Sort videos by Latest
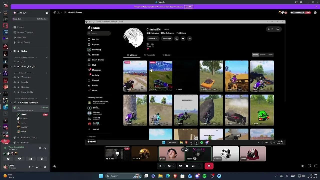Viewport: 320px width, 180px height. point(255,55)
